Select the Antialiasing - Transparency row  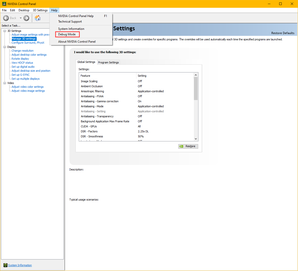(x=136, y=116)
